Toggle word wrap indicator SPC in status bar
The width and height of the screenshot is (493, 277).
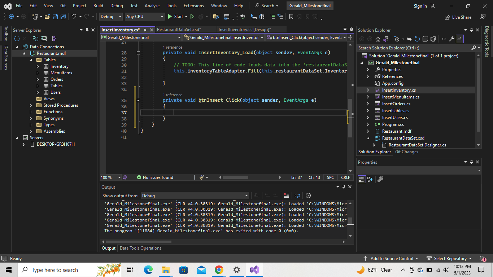[x=330, y=177]
